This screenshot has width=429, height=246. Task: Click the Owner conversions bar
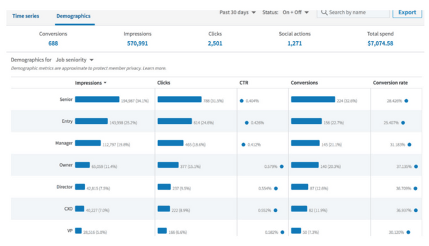[x=305, y=165]
